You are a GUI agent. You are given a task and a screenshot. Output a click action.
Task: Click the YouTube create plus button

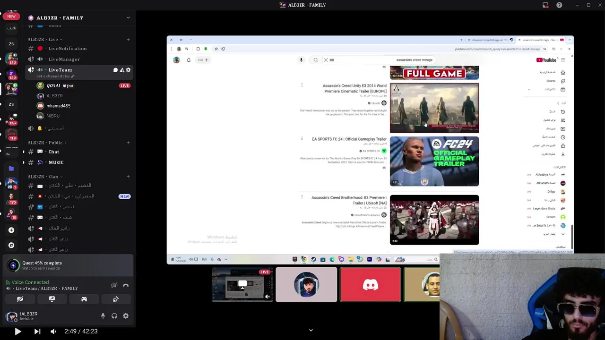[x=203, y=60]
